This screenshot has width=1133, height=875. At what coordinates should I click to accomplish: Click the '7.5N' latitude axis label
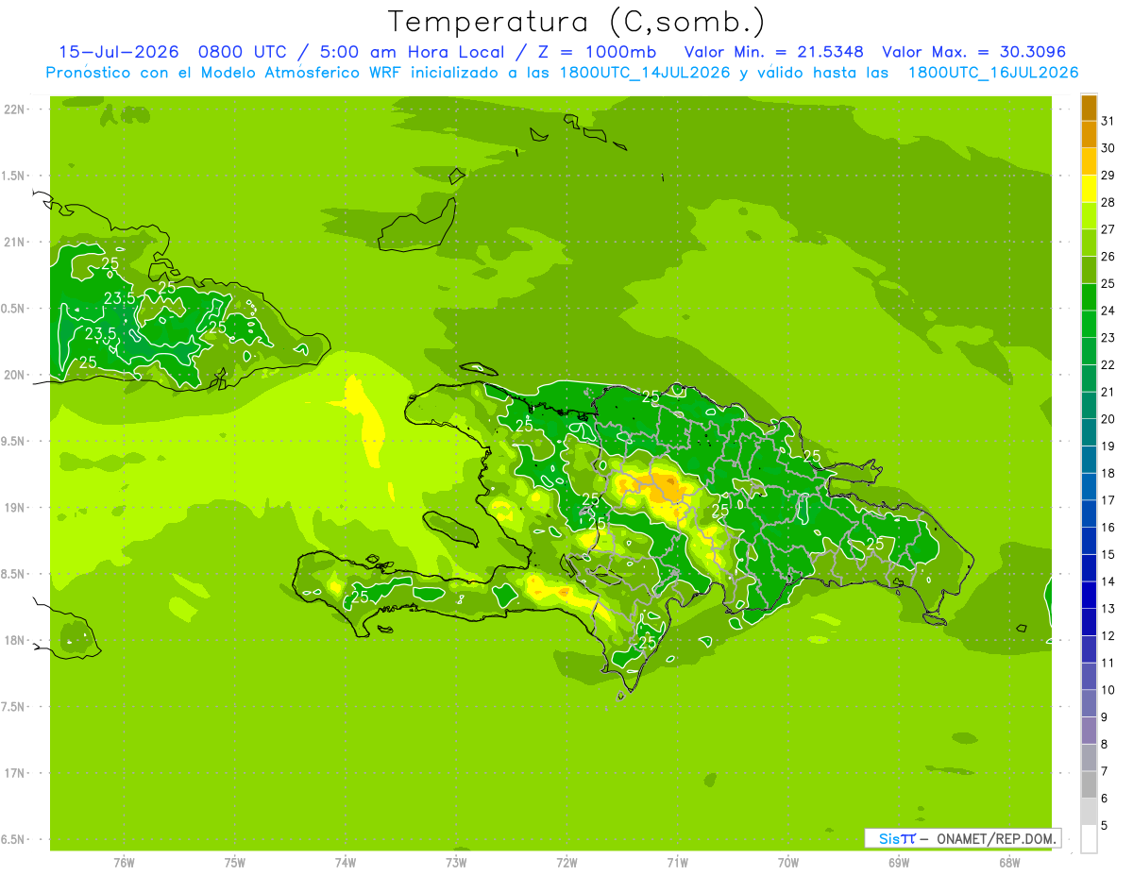pyautogui.click(x=14, y=706)
